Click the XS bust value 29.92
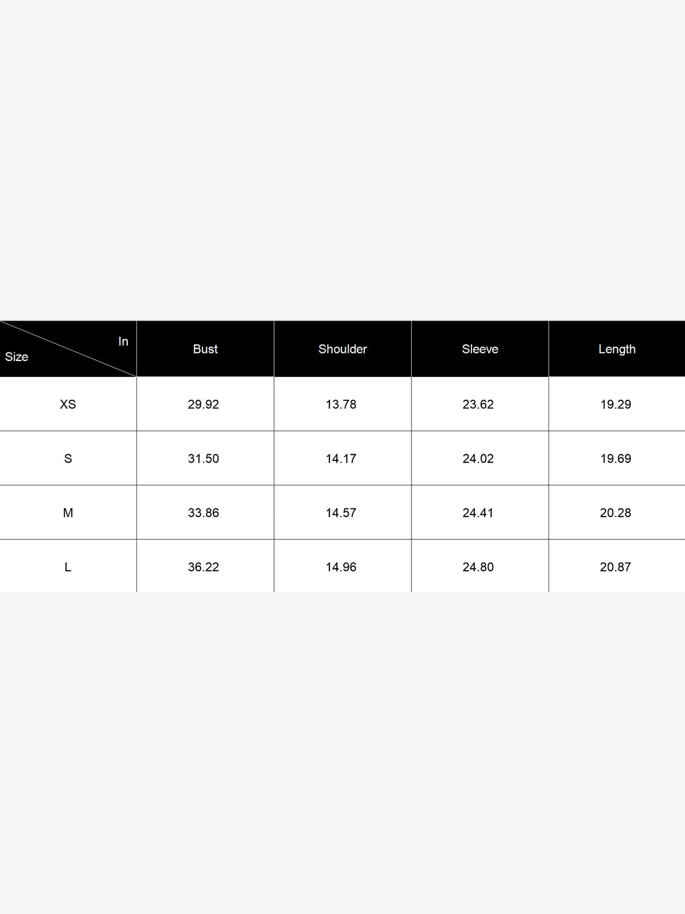Screen dimensions: 685x914 [204, 404]
